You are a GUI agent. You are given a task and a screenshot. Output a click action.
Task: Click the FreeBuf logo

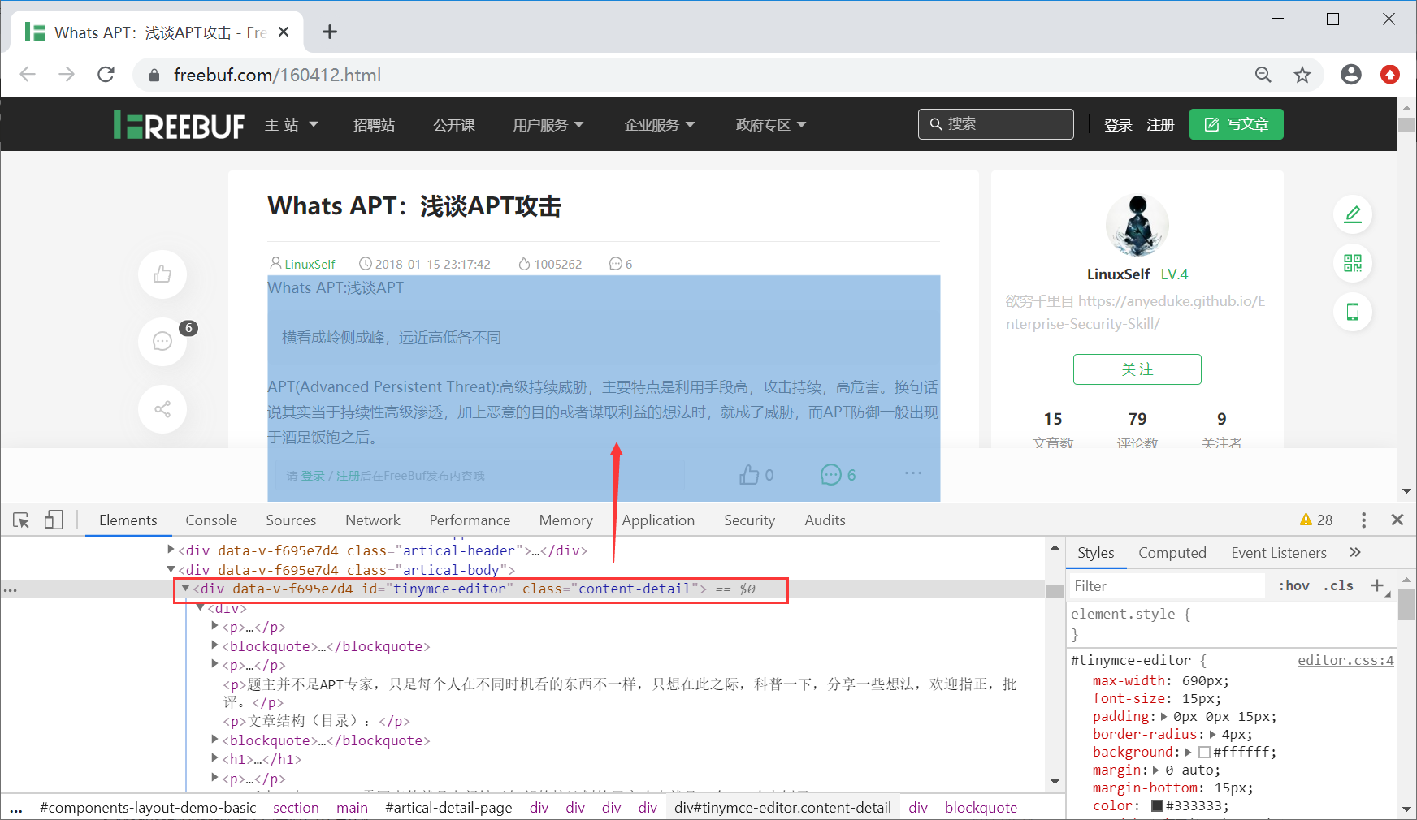(179, 125)
